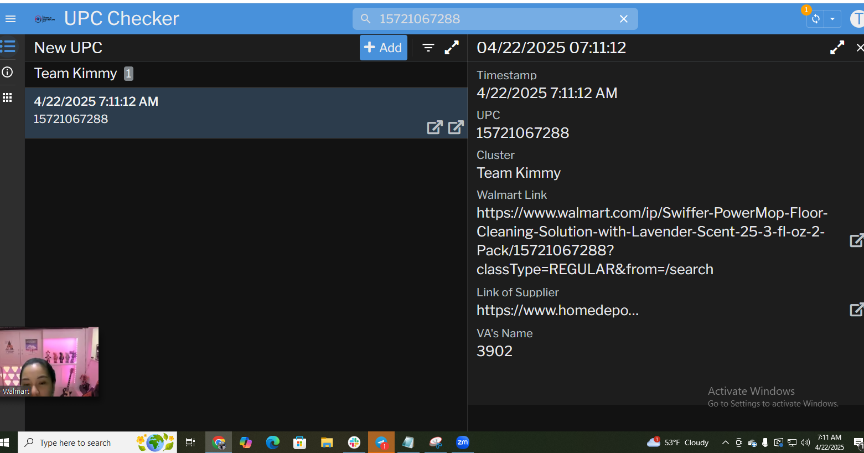Open second external link icon in list row

[456, 127]
